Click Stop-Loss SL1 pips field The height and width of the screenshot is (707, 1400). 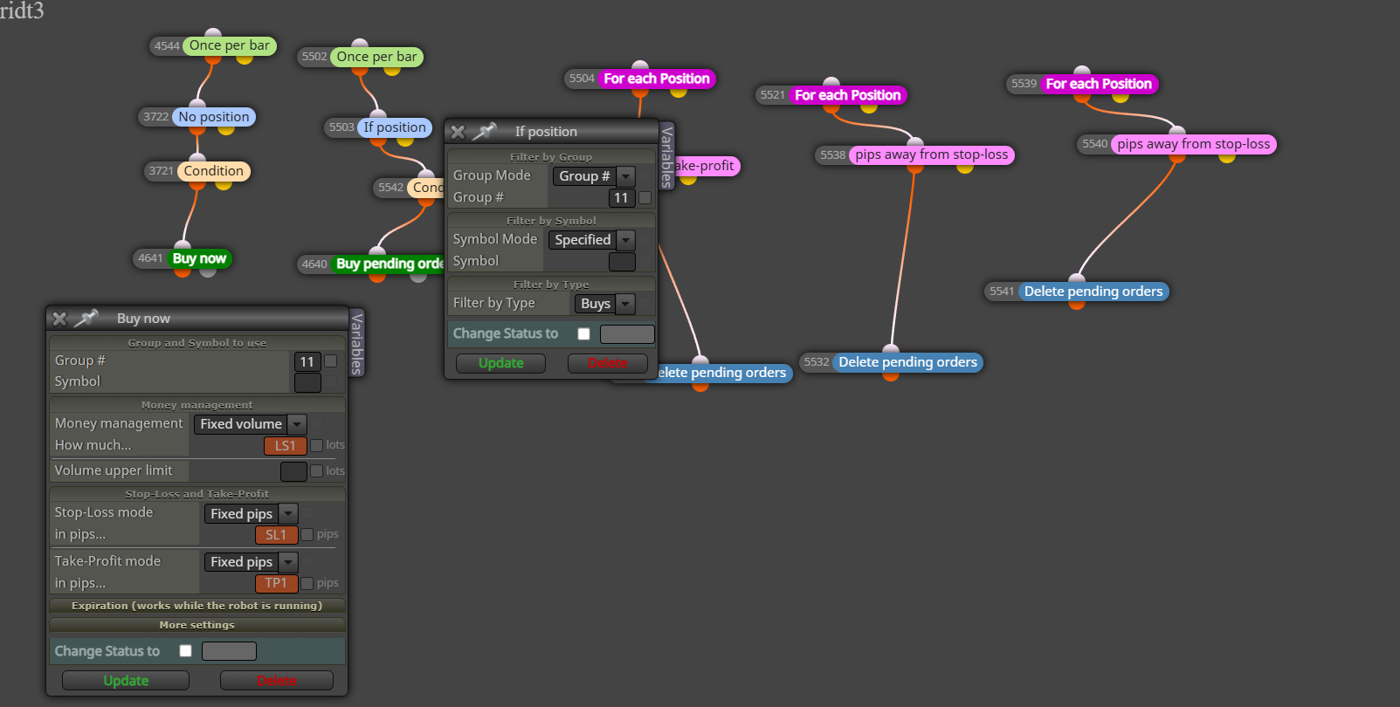pos(276,535)
